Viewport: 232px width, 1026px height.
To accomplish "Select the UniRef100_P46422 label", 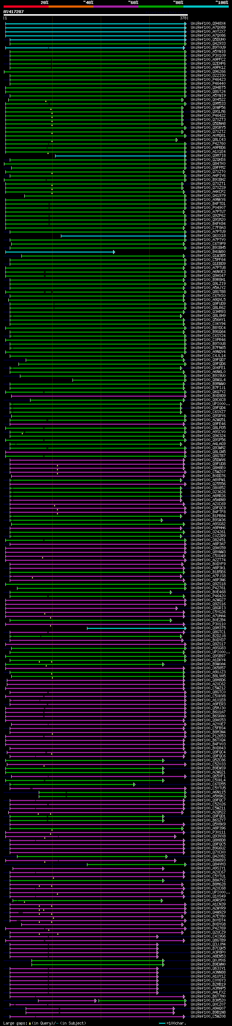I will pos(208,115).
